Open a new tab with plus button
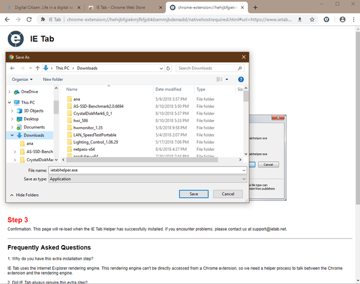 coord(256,8)
